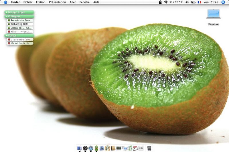Open Finder from the Dock
The image size is (229, 152).
tap(80, 148)
